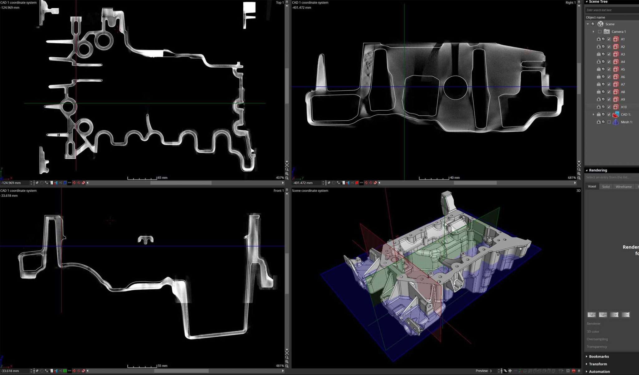Screen dimensions: 639x375
Task: Click zoom-out magnifier in Right 1 view
Action: [x=579, y=178]
